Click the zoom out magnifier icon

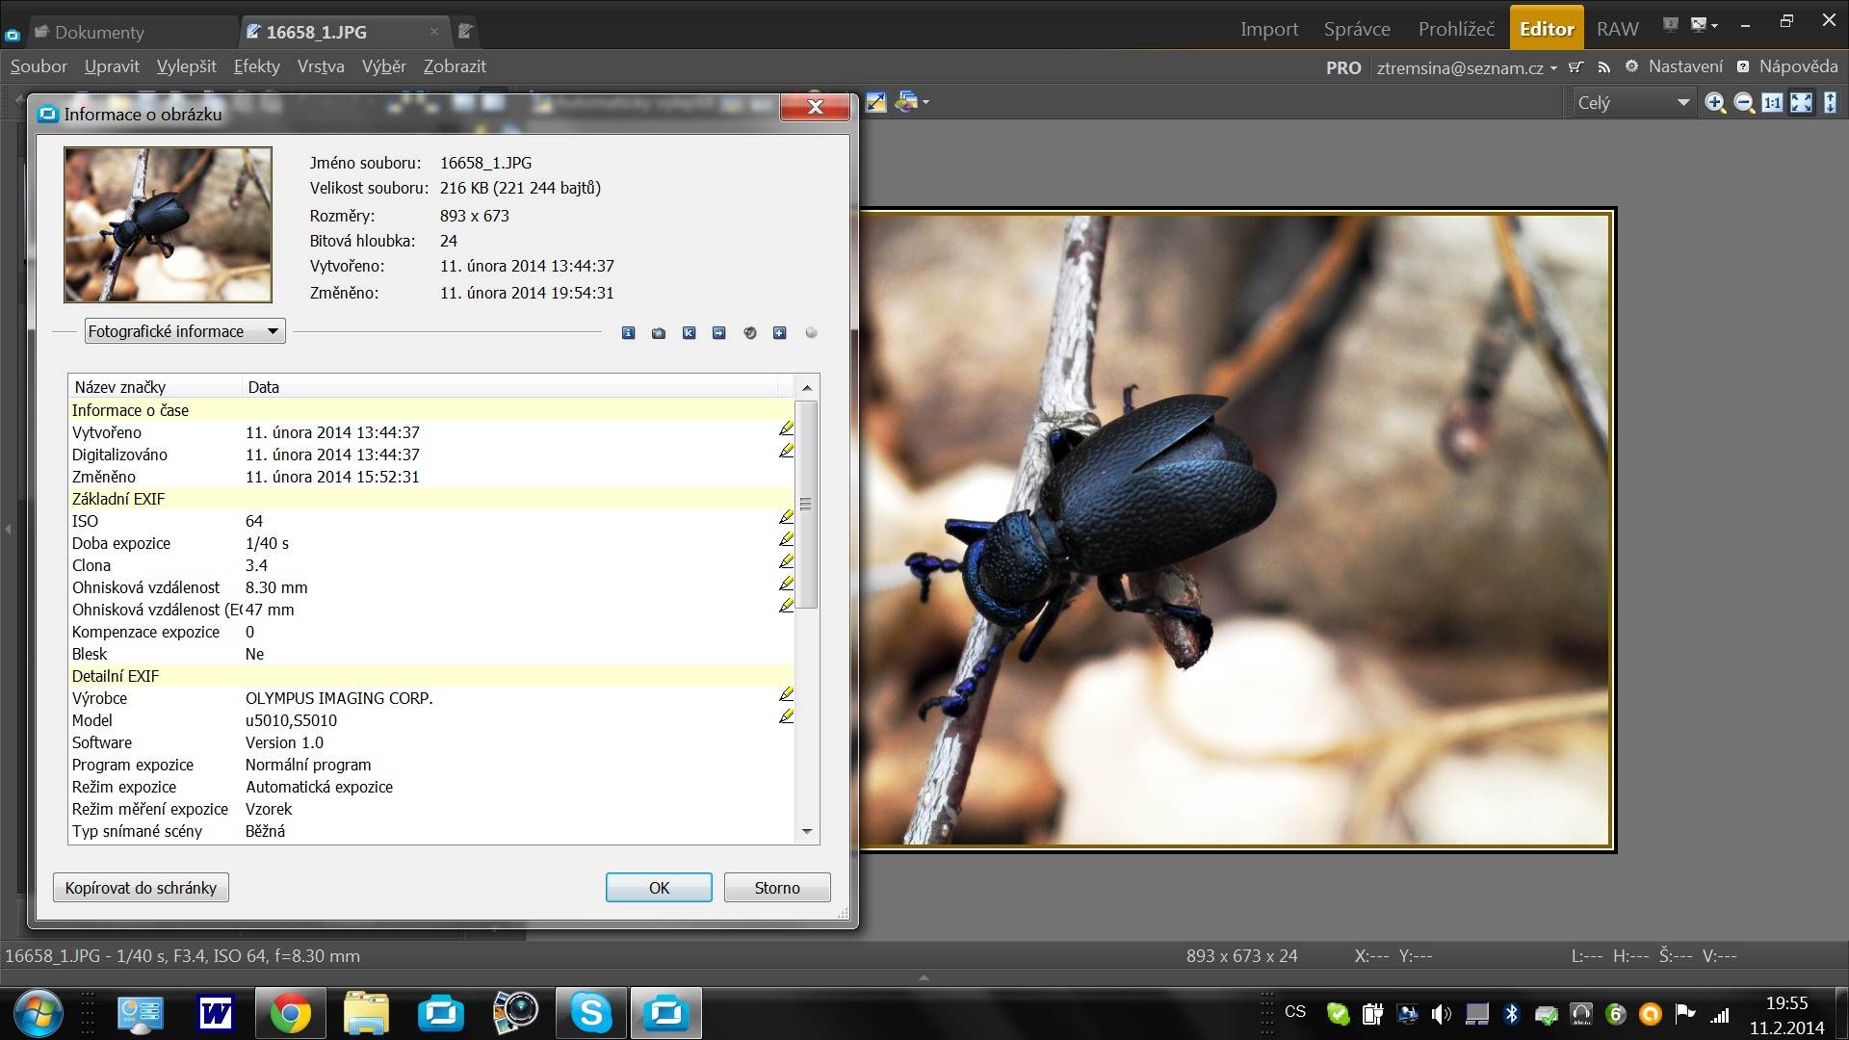click(1743, 103)
